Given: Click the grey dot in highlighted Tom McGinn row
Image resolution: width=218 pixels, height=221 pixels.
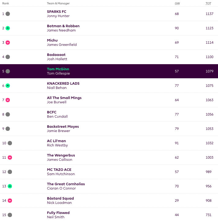Looking at the screenshot, I should pyautogui.click(x=8, y=71).
